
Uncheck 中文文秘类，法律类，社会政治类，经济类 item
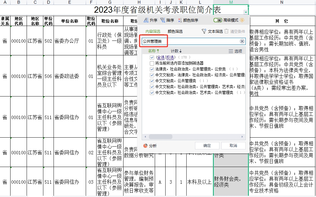(152, 75)
